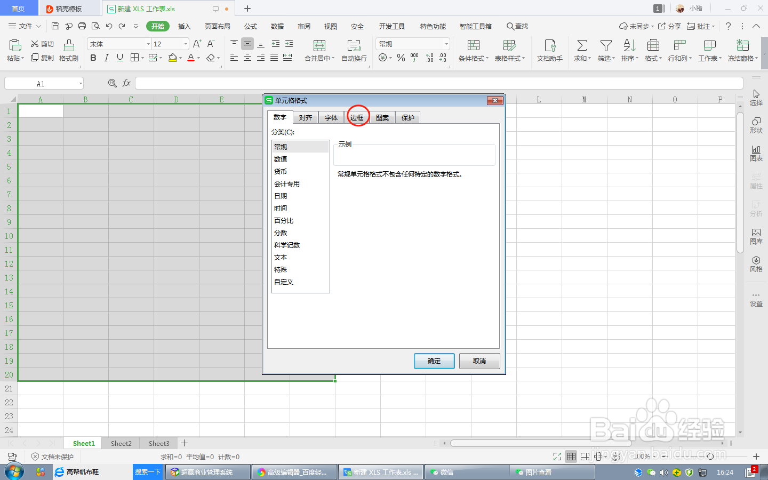Toggle horizontal center alignment
The width and height of the screenshot is (768, 480).
pos(247,58)
